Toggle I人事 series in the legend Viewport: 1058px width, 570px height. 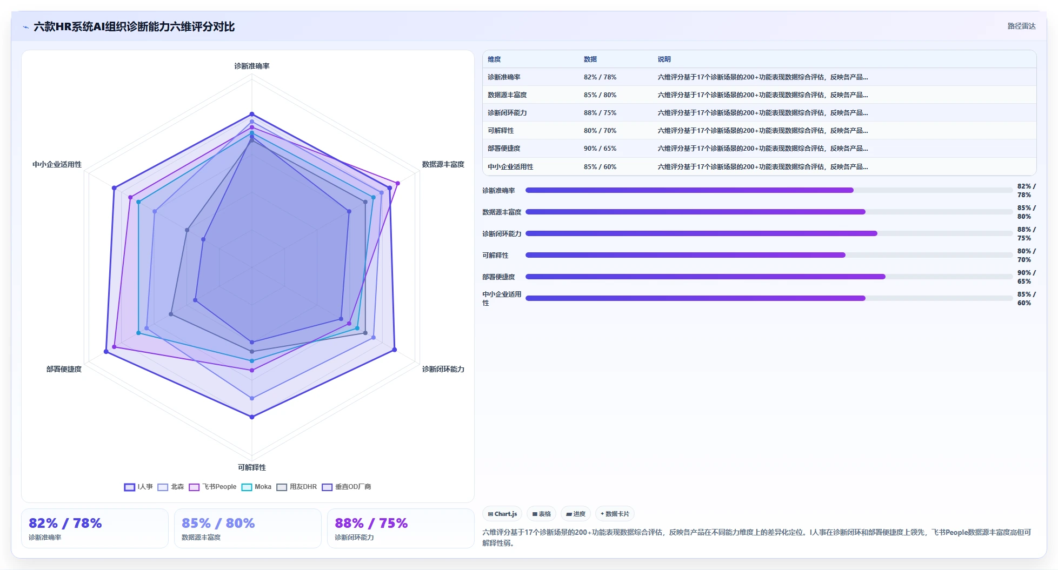[x=138, y=487]
